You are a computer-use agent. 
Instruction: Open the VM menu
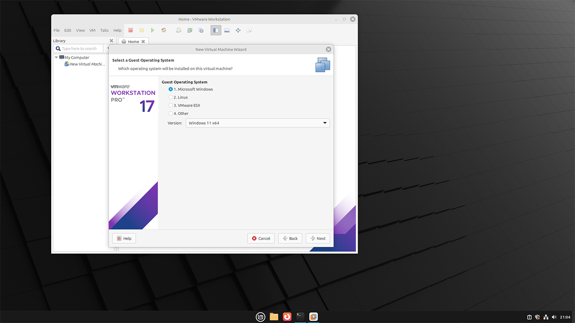[x=93, y=31]
